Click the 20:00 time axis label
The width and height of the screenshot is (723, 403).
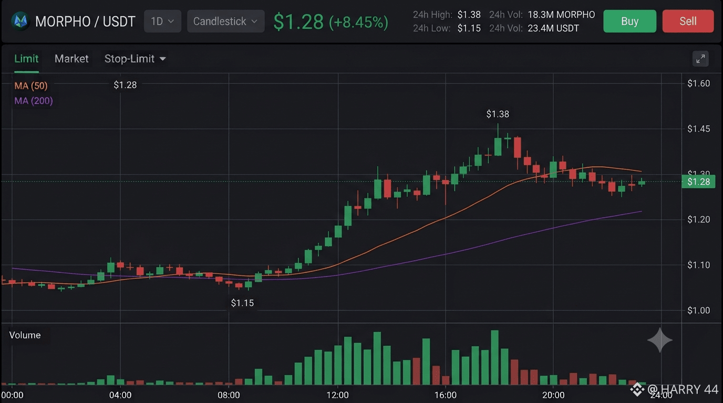point(553,395)
